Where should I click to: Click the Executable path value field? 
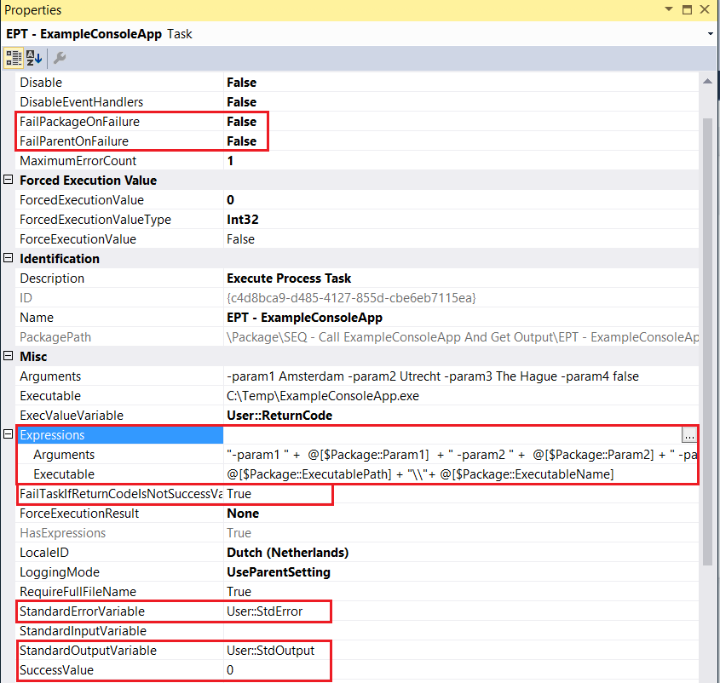(461, 396)
